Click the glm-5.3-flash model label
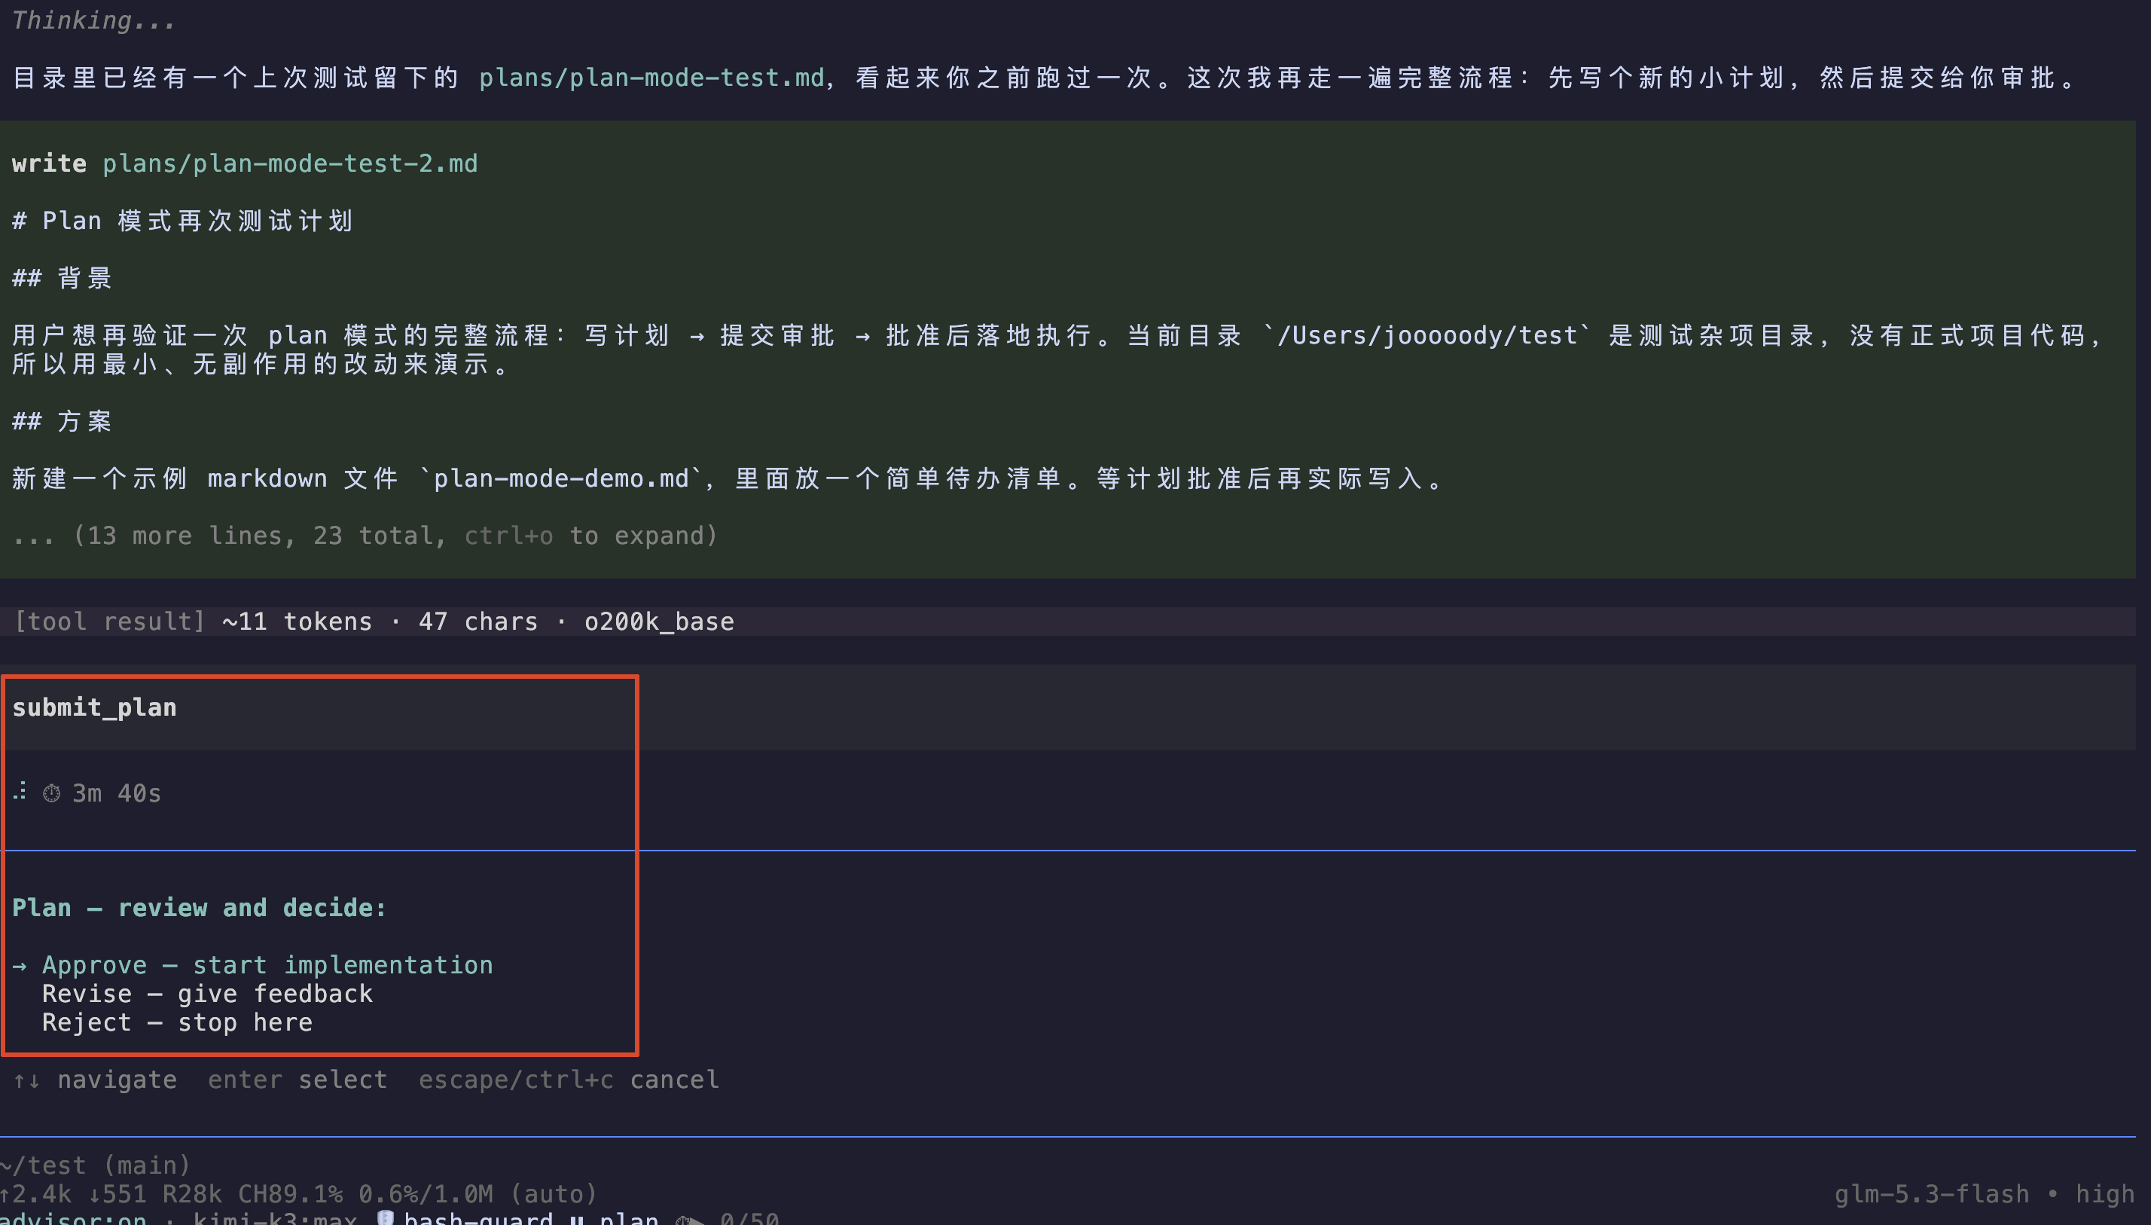Screen dimensions: 2151x1225 click(x=1932, y=1194)
